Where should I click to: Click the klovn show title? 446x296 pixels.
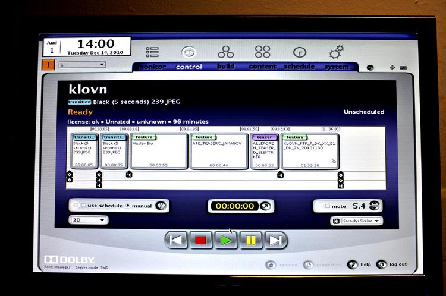pyautogui.click(x=88, y=89)
